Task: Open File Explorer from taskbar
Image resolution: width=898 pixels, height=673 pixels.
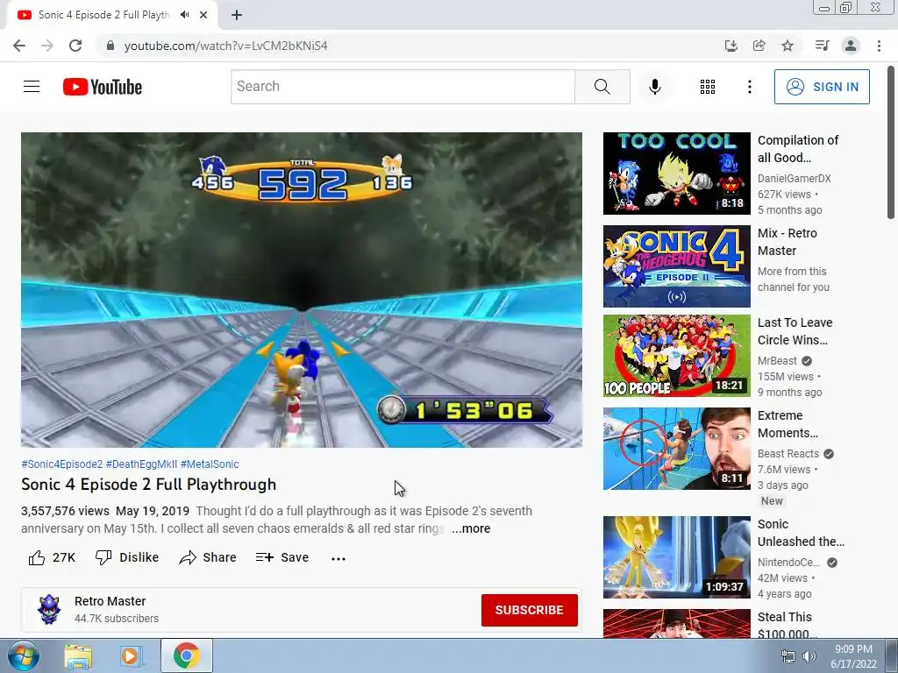Action: pos(78,656)
